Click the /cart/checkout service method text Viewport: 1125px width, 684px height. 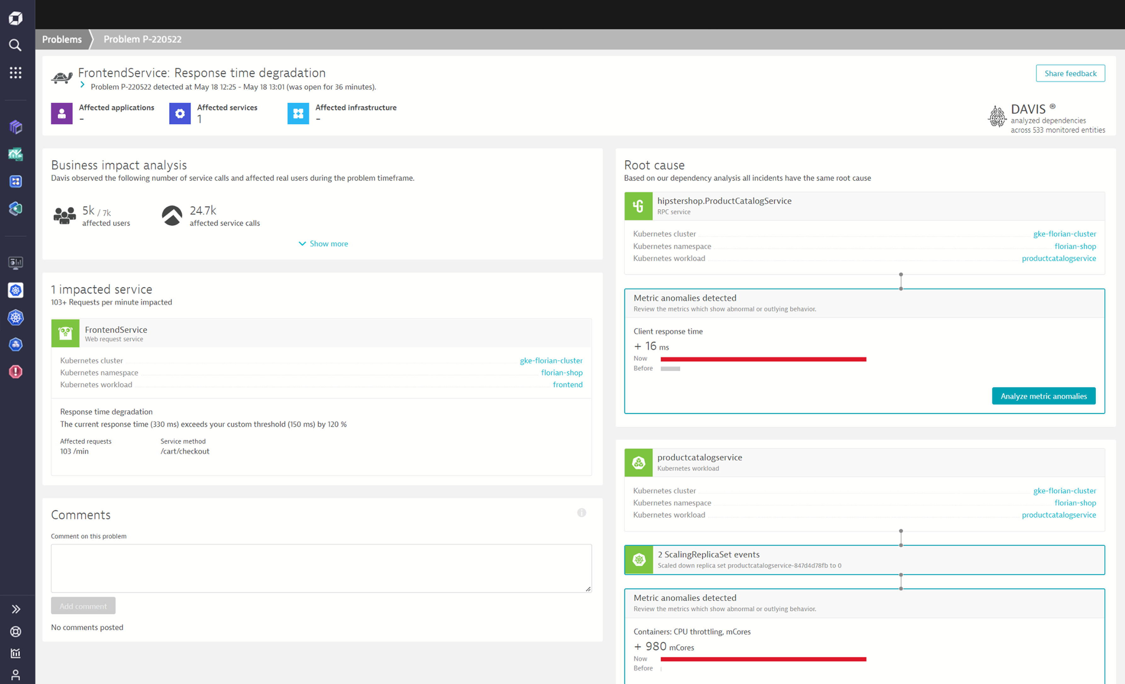tap(185, 451)
